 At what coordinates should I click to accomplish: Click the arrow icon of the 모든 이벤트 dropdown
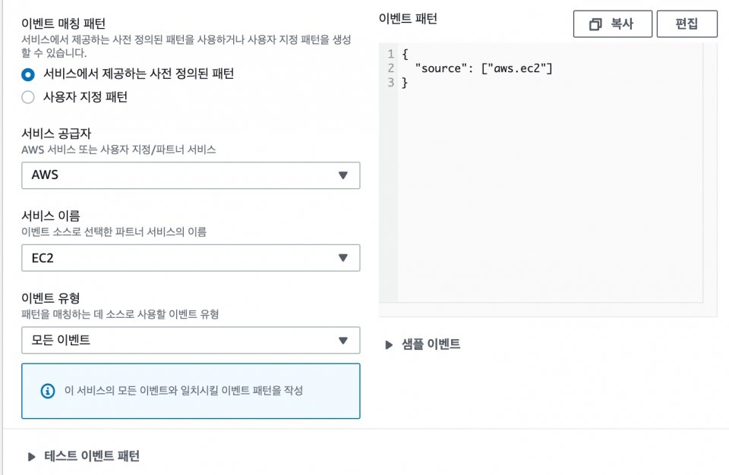pyautogui.click(x=343, y=340)
